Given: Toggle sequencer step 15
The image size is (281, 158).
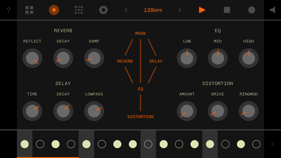Looking at the screenshot, I should tap(241, 144).
